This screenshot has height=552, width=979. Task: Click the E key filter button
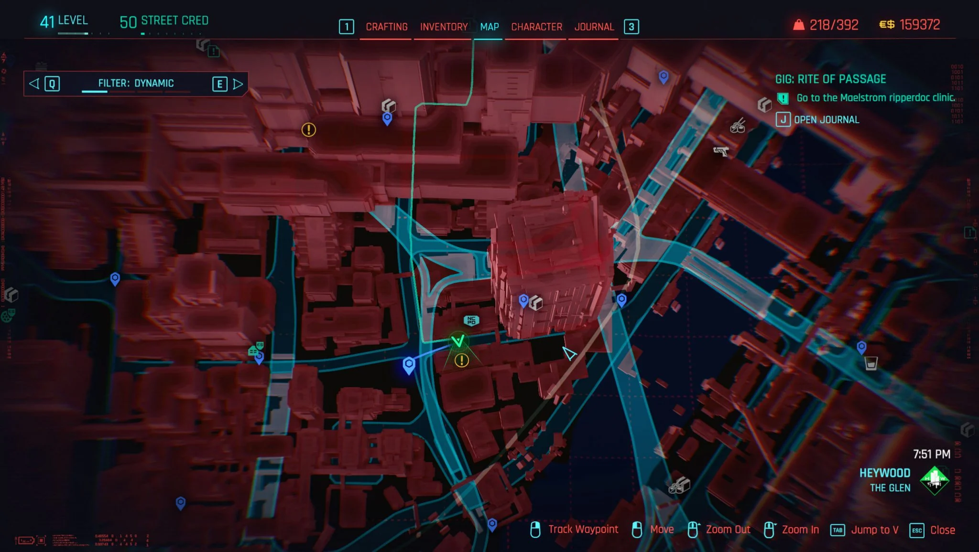(x=219, y=84)
